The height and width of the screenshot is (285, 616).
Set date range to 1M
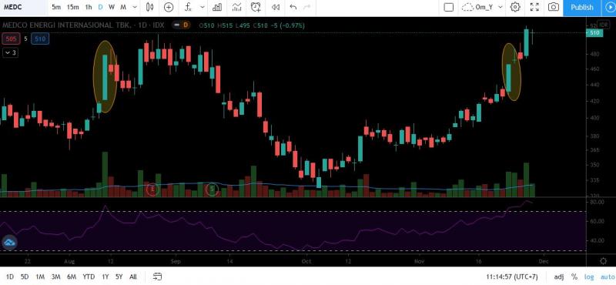40,277
